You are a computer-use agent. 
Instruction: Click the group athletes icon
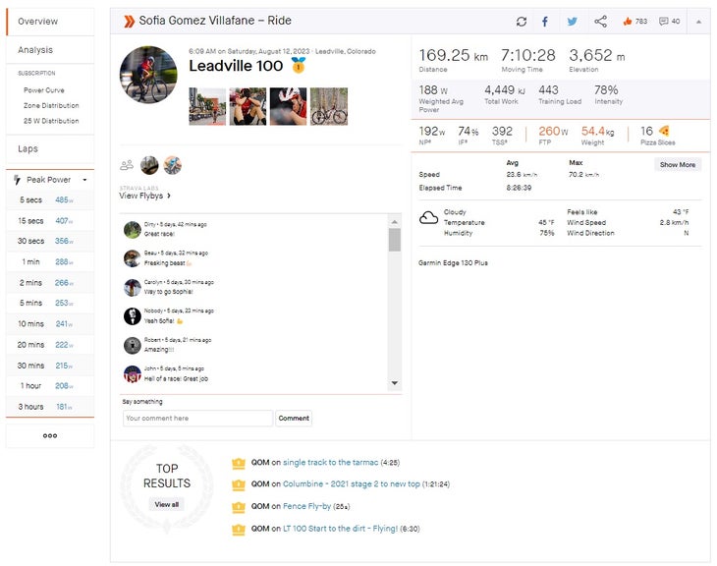coord(127,165)
